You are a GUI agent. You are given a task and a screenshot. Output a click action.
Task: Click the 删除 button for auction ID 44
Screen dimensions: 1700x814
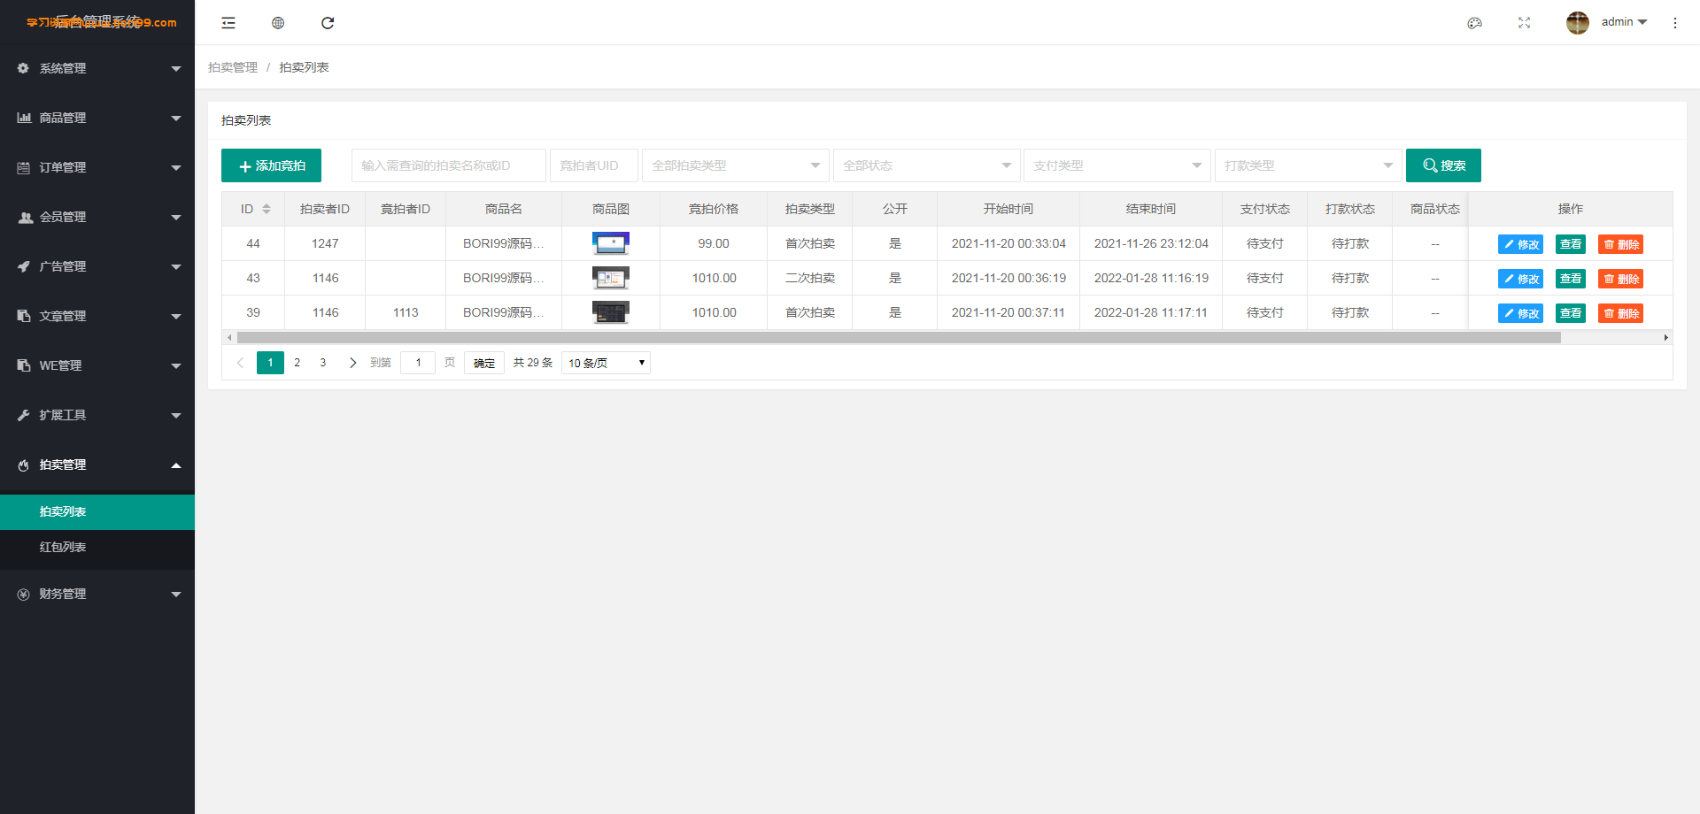coord(1620,244)
